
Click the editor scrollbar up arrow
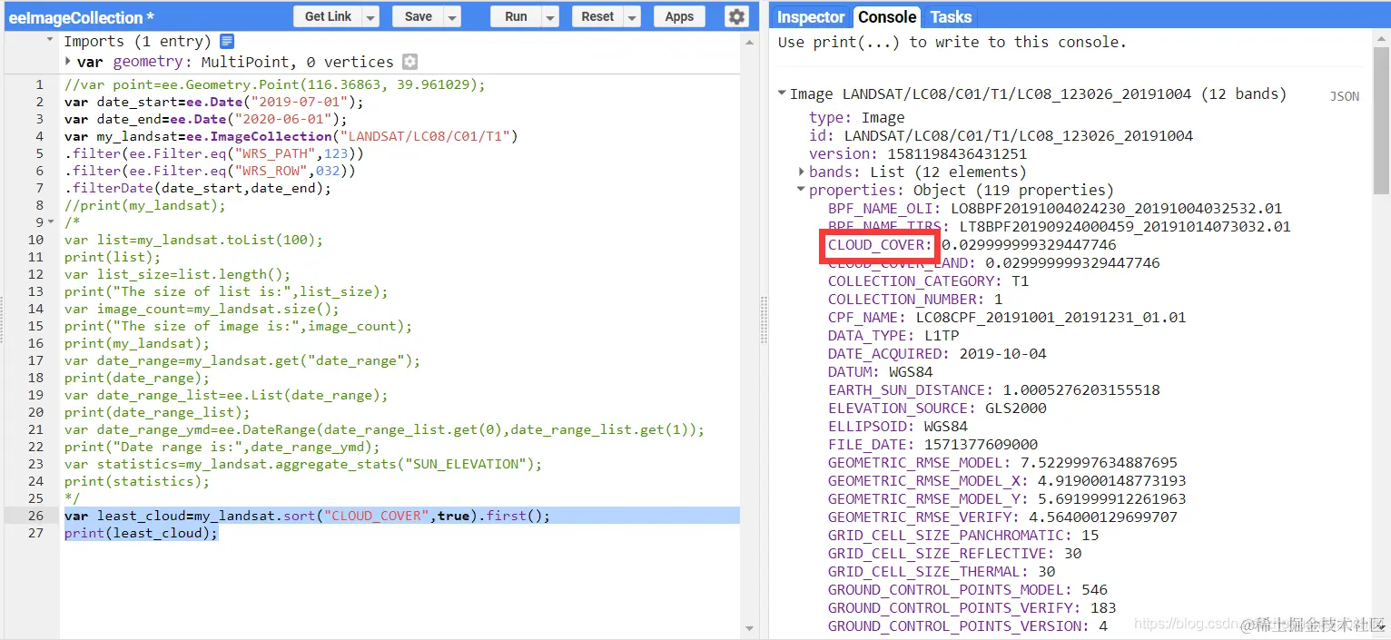pyautogui.click(x=749, y=41)
